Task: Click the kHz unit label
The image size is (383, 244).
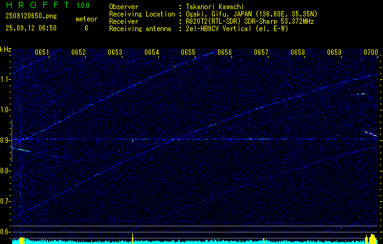Action: pos(5,49)
